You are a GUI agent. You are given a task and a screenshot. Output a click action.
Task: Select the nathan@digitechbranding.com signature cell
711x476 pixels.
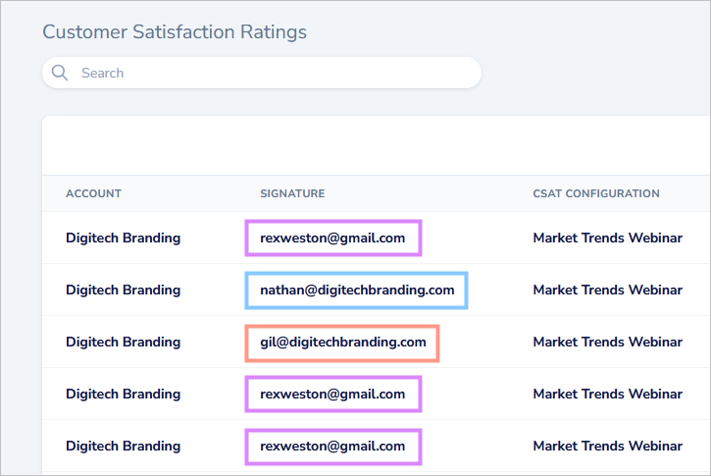(357, 290)
